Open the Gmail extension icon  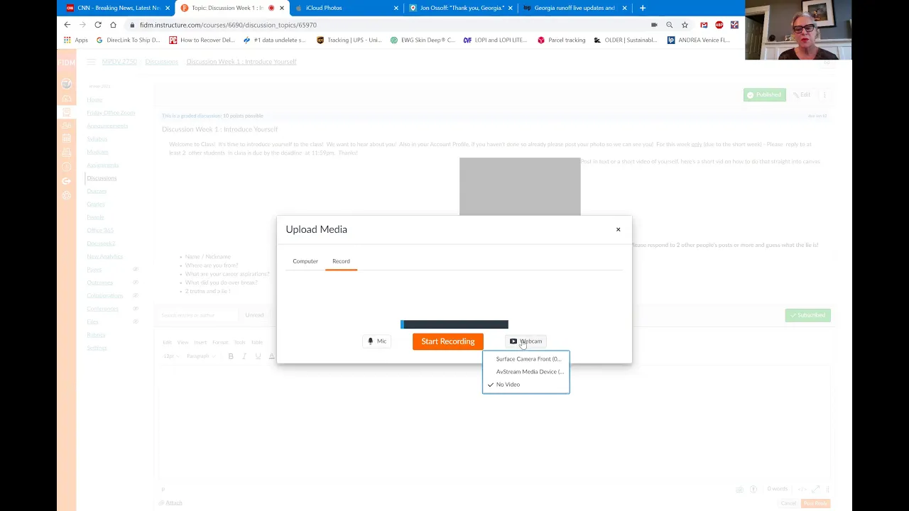[704, 25]
